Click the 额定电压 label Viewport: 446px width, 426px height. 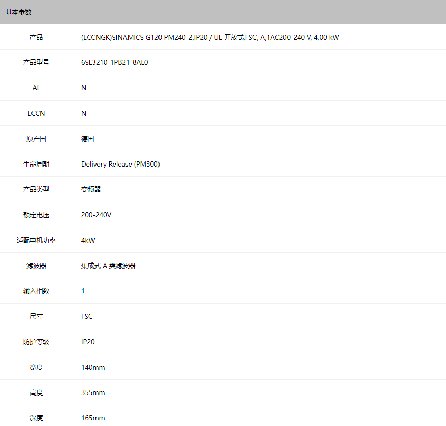pos(36,215)
